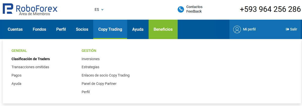Click the Mi perfil user avatar icon

coord(237,29)
